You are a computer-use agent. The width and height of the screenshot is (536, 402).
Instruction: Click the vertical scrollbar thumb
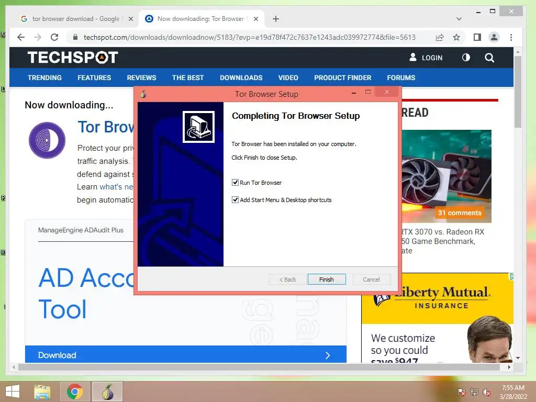pyautogui.click(x=518, y=92)
